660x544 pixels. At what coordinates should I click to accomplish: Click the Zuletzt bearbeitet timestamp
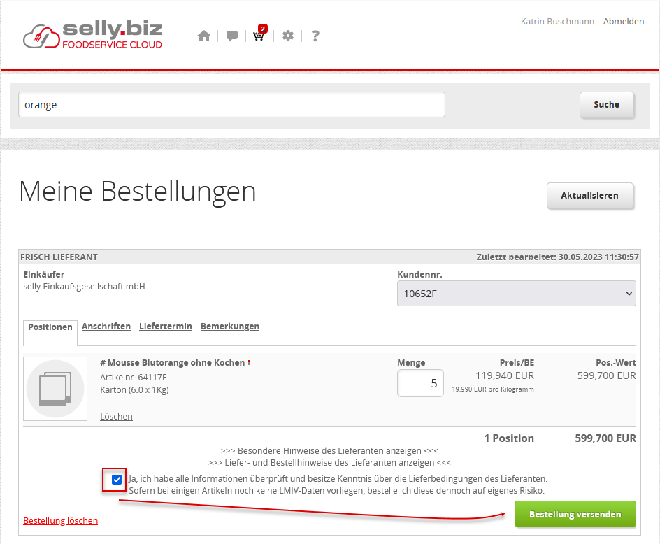pyautogui.click(x=557, y=257)
